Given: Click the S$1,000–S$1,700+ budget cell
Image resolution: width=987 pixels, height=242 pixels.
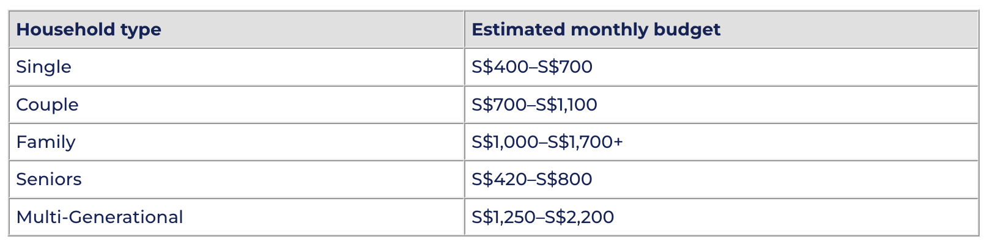Looking at the screenshot, I should click(722, 142).
